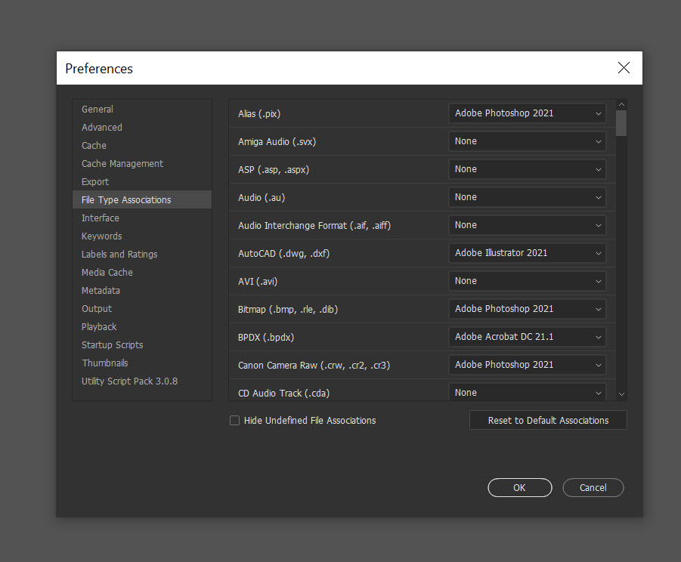Open the AVI (.avi) association dropdown
This screenshot has height=562, width=681.
tap(527, 280)
